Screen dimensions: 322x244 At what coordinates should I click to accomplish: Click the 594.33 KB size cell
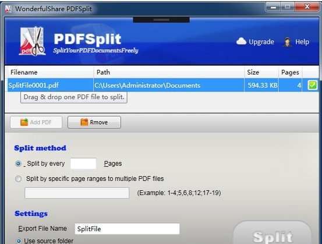261,85
